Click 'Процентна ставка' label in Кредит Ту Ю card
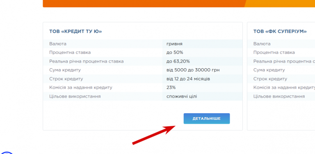 pos(70,52)
